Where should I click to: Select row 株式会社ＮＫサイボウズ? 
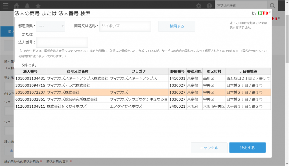(x=143, y=106)
